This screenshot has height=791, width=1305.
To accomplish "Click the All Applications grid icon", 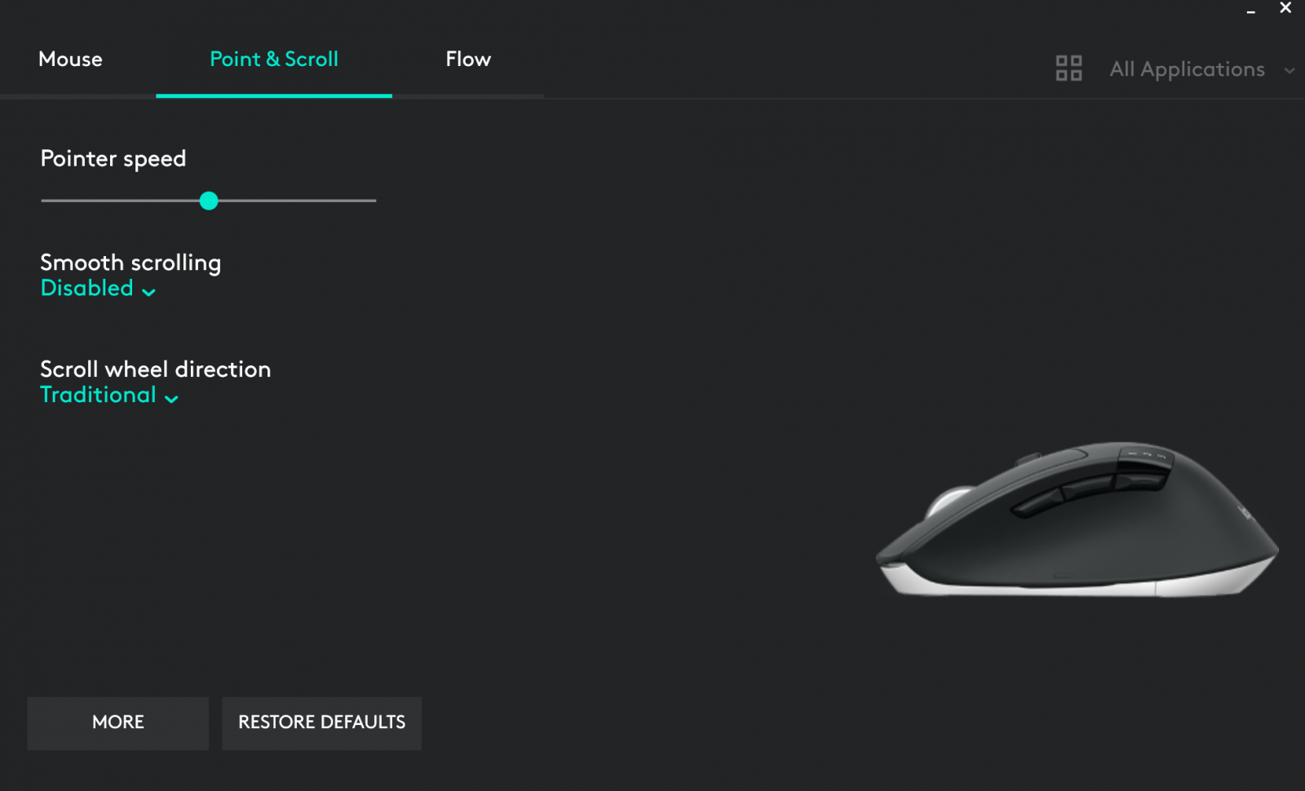I will click(x=1068, y=68).
